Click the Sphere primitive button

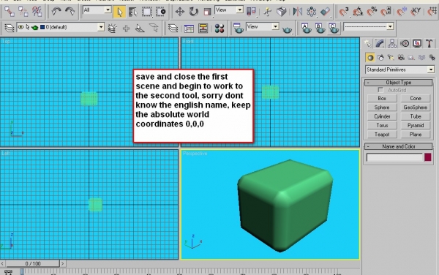(x=382, y=107)
